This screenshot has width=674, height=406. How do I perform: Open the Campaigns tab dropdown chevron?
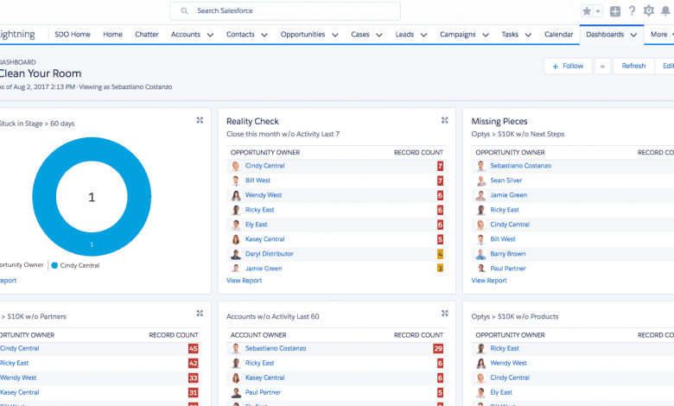click(x=486, y=35)
